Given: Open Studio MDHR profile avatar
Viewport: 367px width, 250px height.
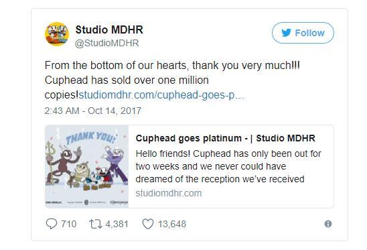Looking at the screenshot, I should click(x=57, y=34).
